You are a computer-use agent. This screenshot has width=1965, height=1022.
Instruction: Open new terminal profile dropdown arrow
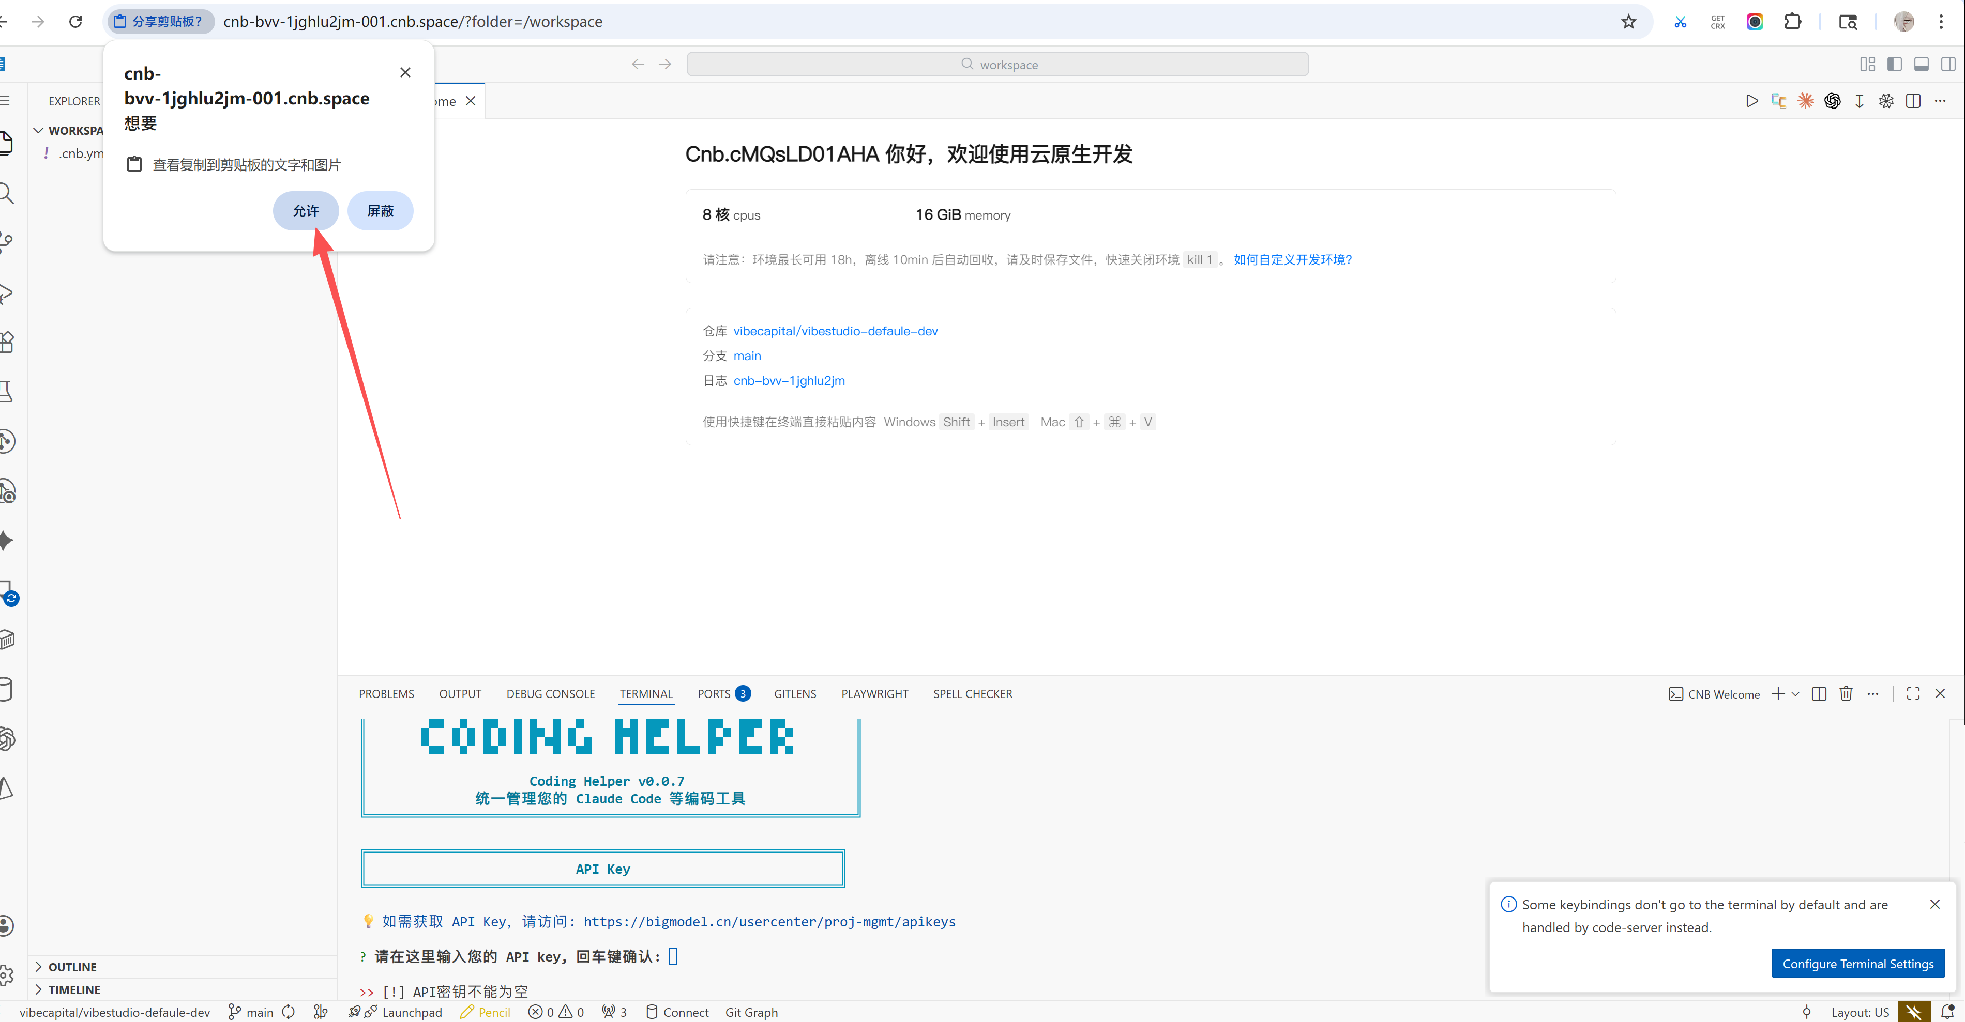pos(1796,693)
